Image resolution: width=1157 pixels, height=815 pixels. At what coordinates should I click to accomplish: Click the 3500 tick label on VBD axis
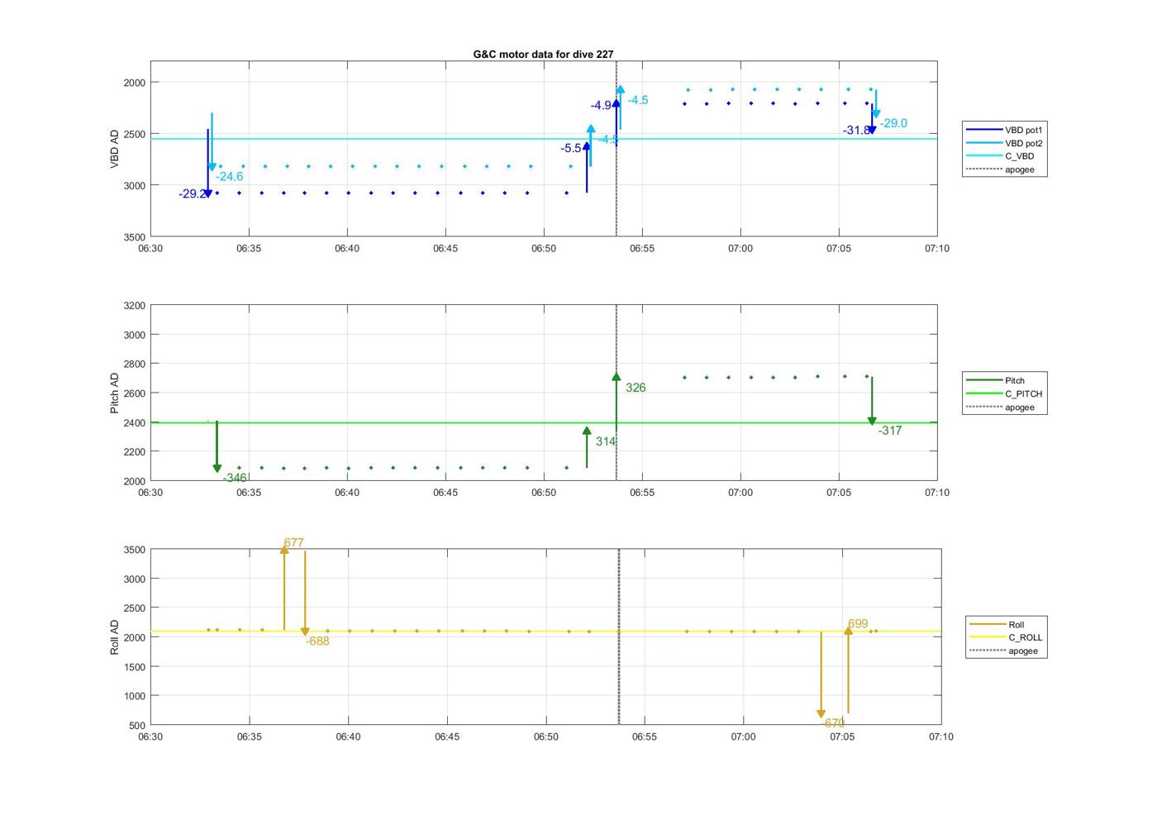tap(135, 237)
